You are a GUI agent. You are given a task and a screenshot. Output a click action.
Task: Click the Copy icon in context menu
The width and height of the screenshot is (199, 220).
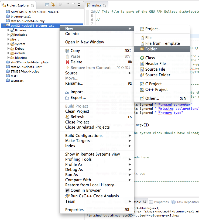pyautogui.click(x=67, y=51)
